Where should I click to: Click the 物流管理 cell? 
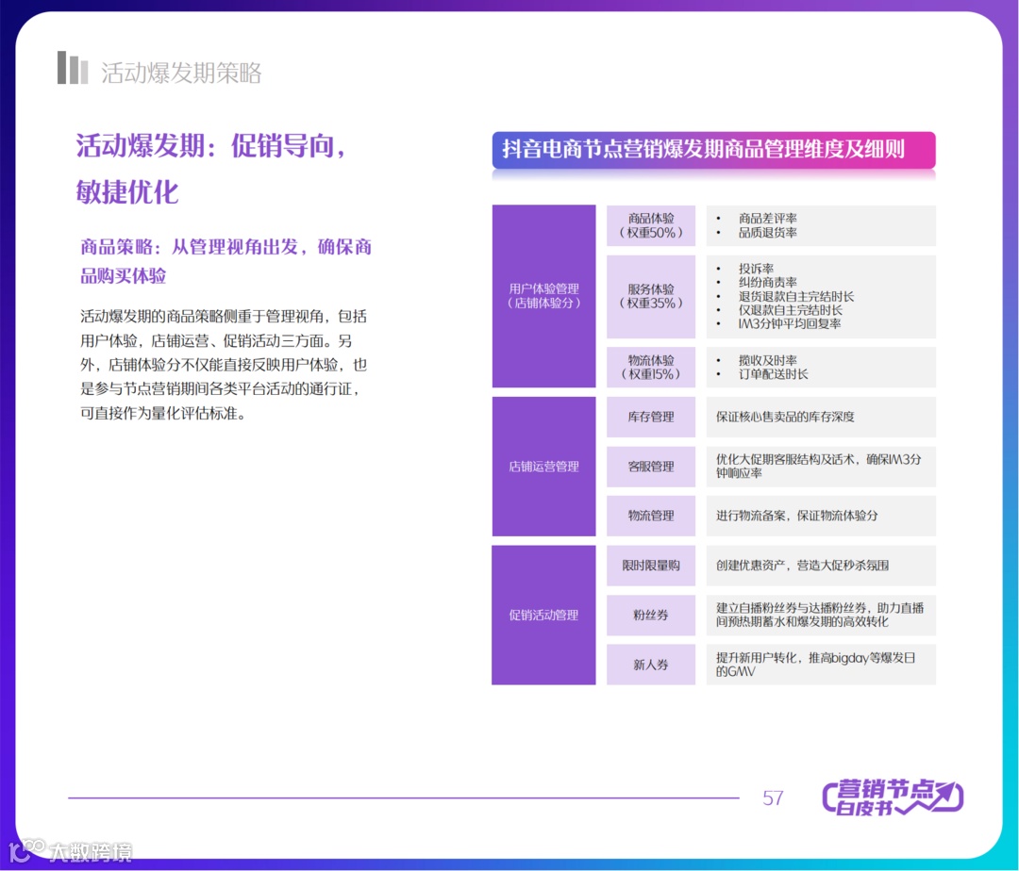click(x=651, y=516)
